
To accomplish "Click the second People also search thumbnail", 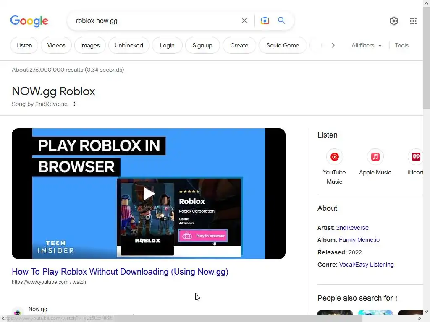I will (375, 312).
